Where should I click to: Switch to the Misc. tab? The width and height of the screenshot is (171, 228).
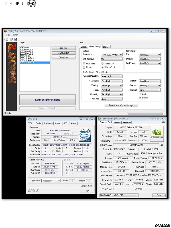(x=106, y=47)
